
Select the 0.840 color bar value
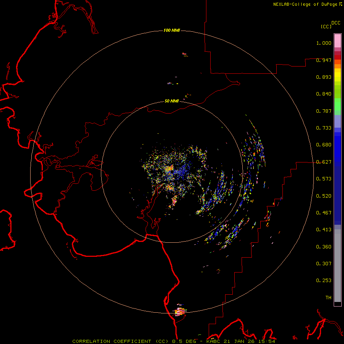point(324,94)
